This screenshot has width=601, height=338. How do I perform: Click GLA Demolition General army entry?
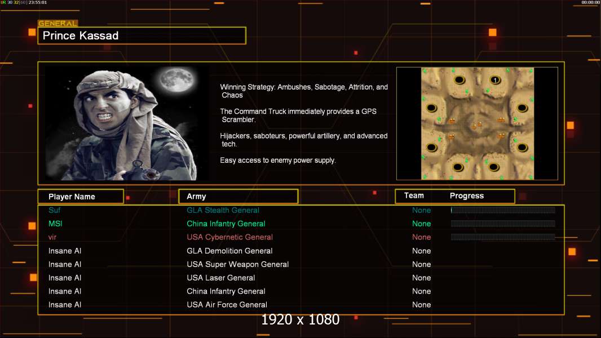pos(229,251)
